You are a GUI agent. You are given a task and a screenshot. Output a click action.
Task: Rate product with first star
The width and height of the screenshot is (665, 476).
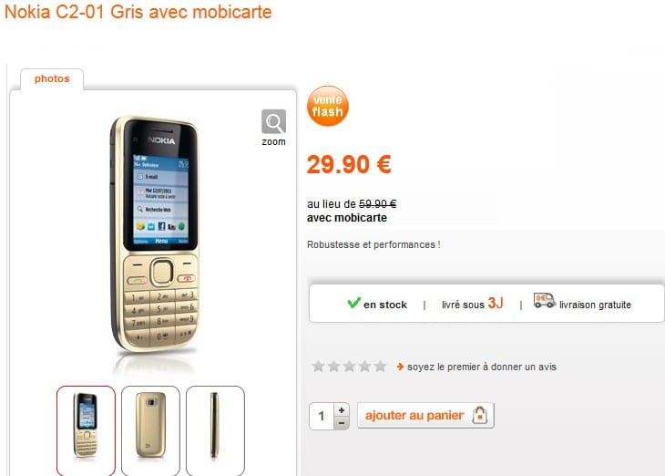[318, 366]
